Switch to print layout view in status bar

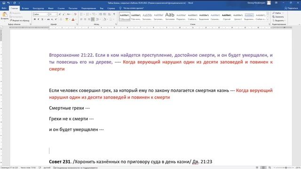tap(263, 168)
